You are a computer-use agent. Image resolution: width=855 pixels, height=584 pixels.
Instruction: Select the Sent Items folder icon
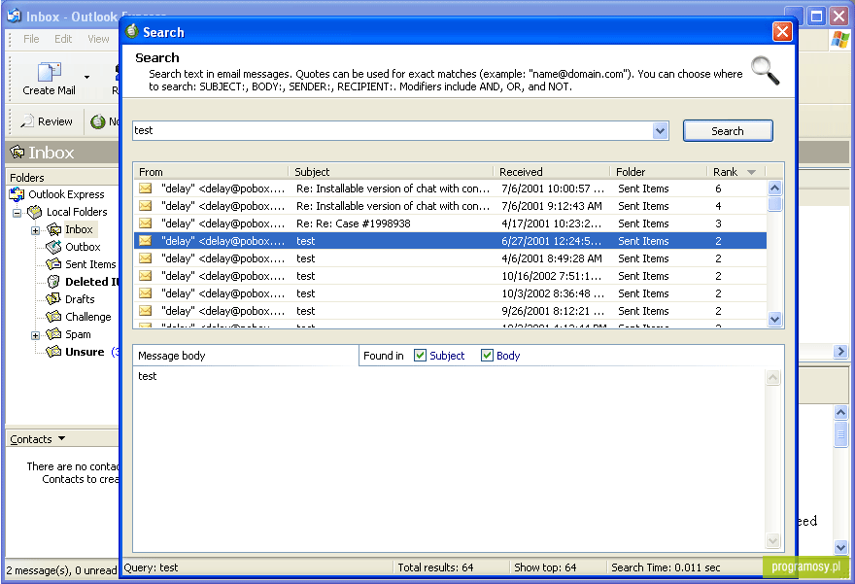[x=53, y=264]
